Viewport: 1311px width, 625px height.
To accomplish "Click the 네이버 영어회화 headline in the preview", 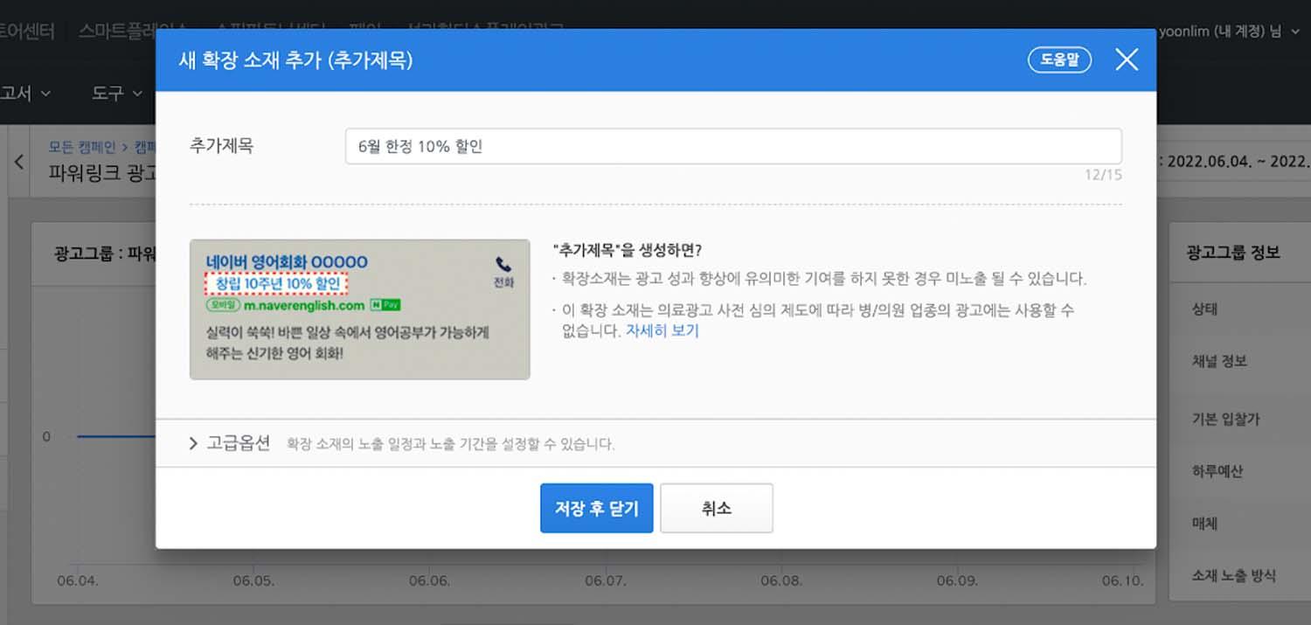I will point(286,261).
